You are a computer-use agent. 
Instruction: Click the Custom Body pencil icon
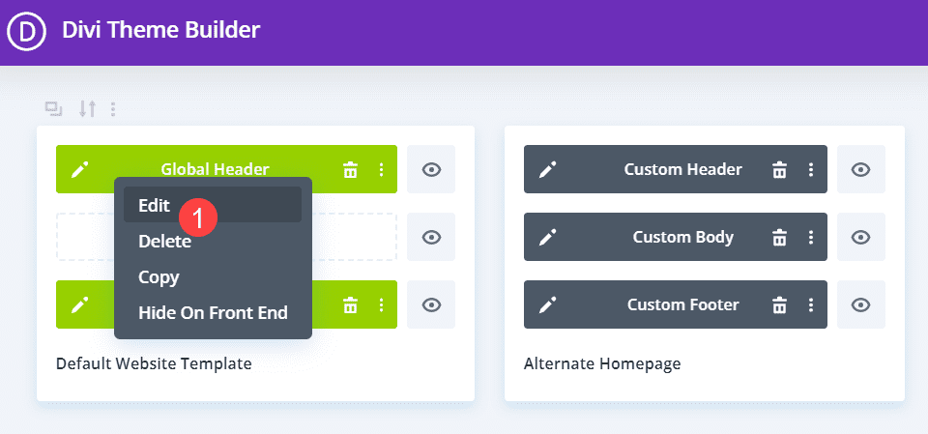tap(548, 238)
